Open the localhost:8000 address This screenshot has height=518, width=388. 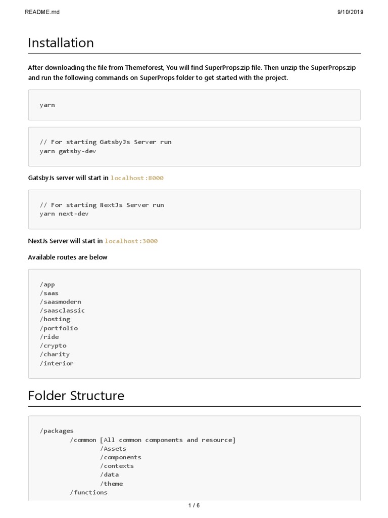pyautogui.click(x=137, y=178)
